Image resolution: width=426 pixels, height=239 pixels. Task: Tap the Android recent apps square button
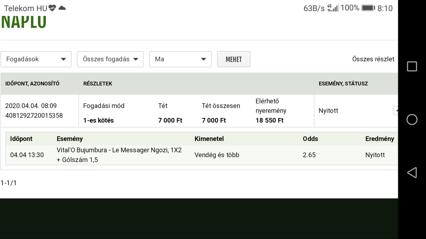point(412,66)
